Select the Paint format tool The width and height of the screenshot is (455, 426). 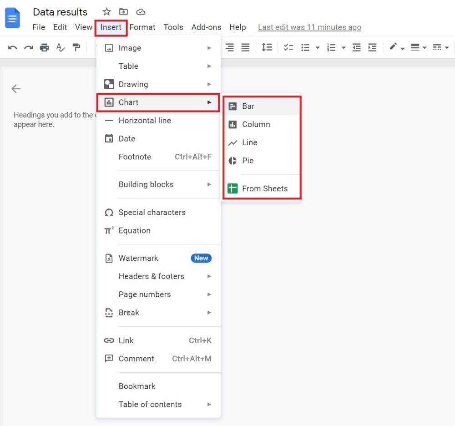tap(76, 47)
